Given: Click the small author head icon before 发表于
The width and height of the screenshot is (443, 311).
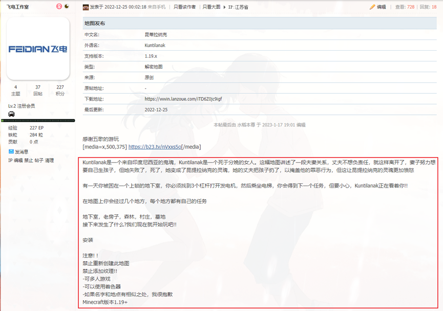Looking at the screenshot, I should click(x=86, y=7).
